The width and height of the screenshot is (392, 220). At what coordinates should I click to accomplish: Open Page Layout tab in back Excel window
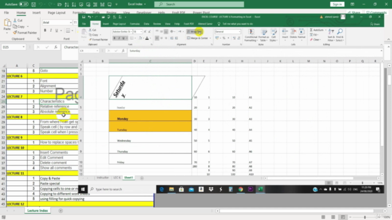click(x=56, y=13)
